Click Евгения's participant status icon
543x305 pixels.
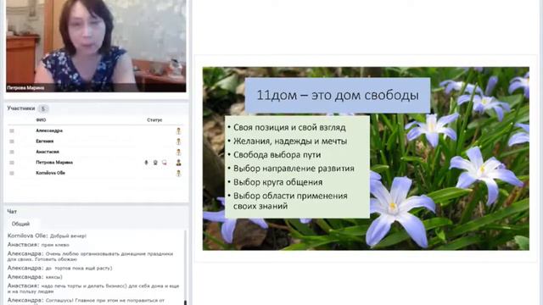click(179, 141)
